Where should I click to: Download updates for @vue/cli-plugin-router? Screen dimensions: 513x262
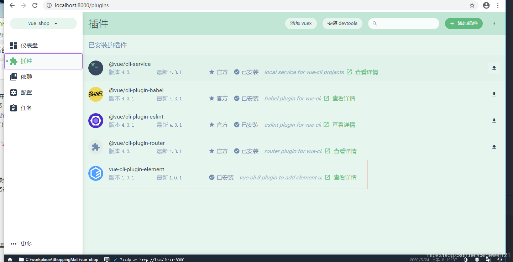494,147
